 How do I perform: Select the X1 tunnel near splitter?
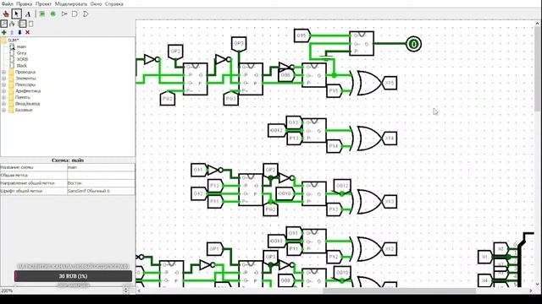[484, 257]
